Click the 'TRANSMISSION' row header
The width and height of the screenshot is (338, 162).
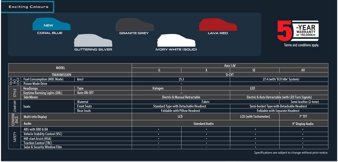pos(70,75)
